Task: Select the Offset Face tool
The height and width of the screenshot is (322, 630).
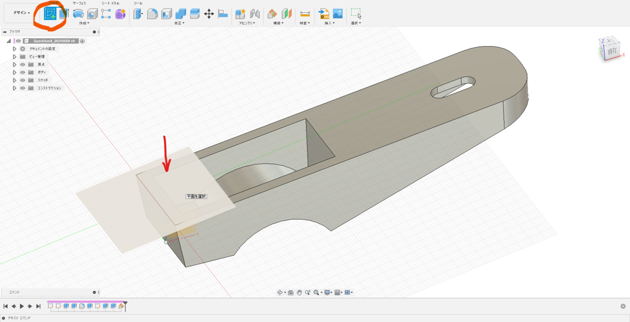Action: click(195, 14)
